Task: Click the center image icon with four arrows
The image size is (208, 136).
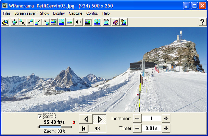Action: pos(14,22)
